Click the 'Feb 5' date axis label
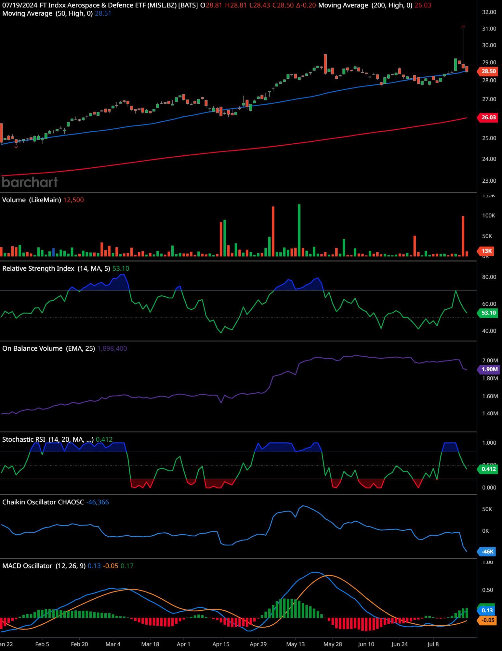The height and width of the screenshot is (651, 502). click(x=42, y=644)
